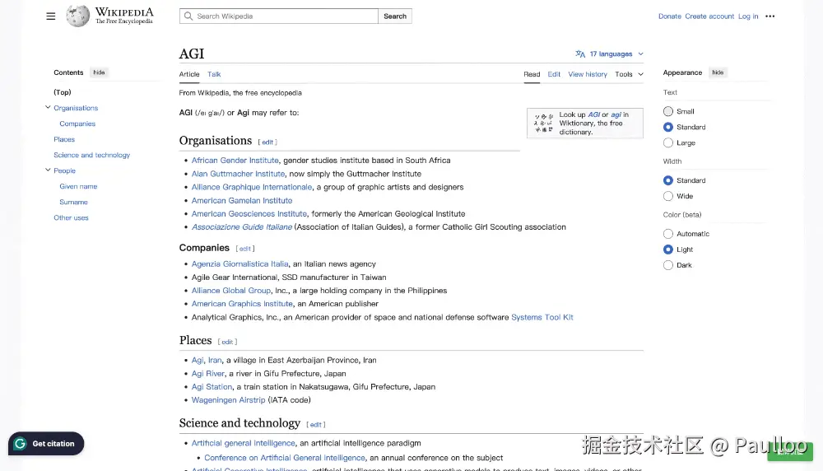Open Conference on Artificial General Intelligence link

point(285,458)
